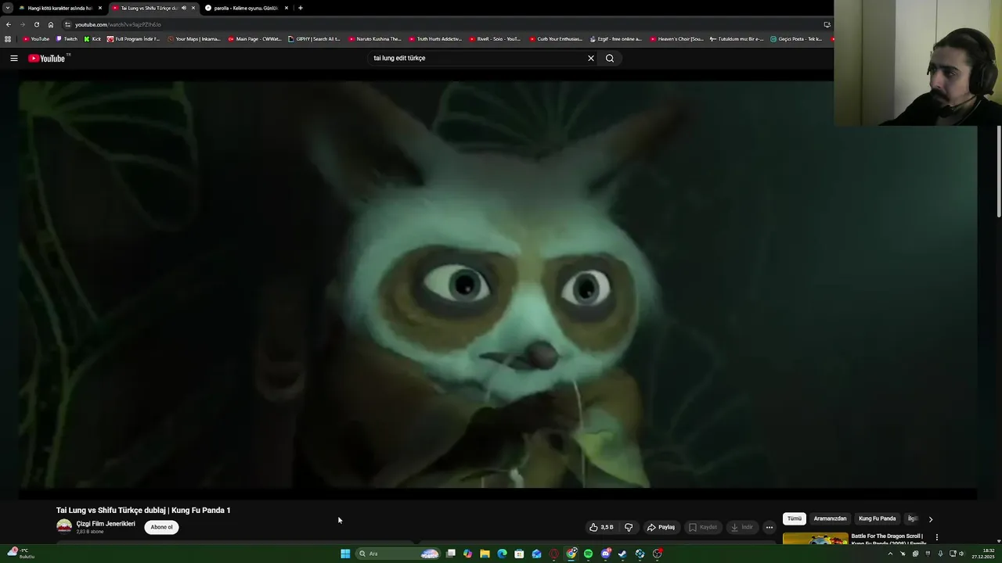Reload the YouTube page

point(36,24)
